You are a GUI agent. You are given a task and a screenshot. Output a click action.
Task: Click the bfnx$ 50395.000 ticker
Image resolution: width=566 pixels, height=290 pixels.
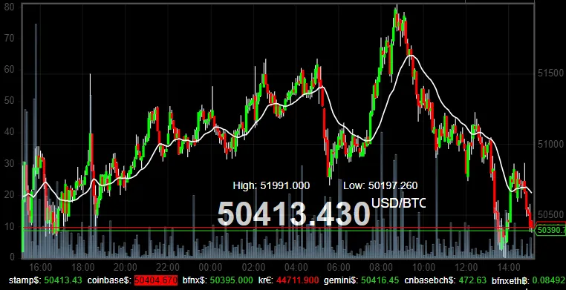218,280
